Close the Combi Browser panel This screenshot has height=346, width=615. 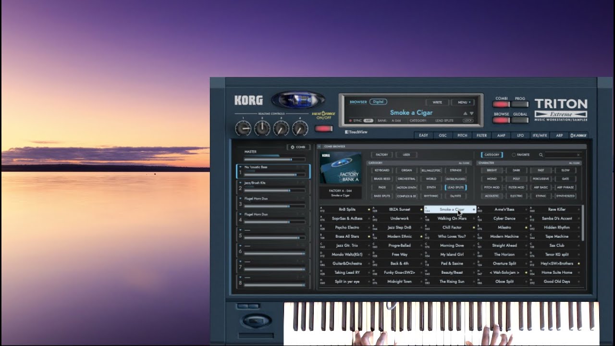(x=320, y=147)
